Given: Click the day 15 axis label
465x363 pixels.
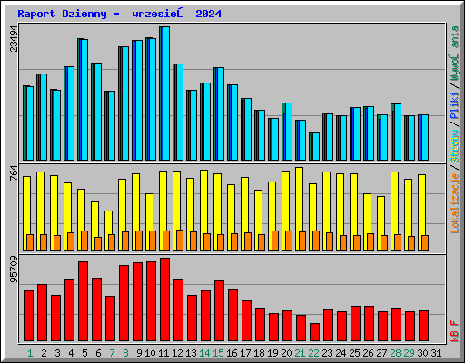Looking at the screenshot, I should pyautogui.click(x=218, y=353).
